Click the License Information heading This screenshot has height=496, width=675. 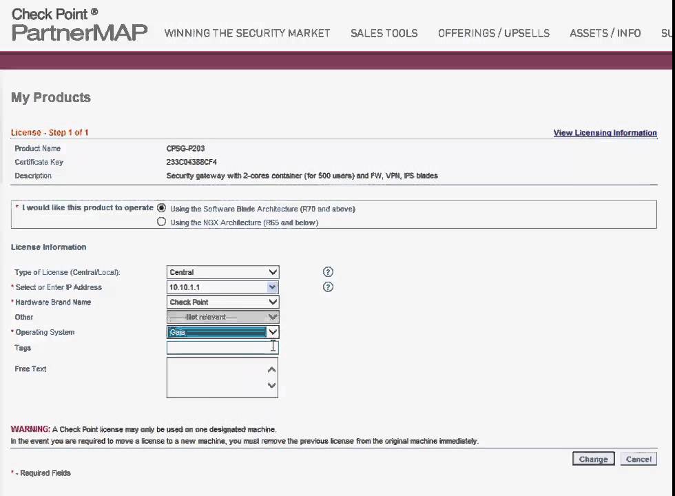click(49, 247)
